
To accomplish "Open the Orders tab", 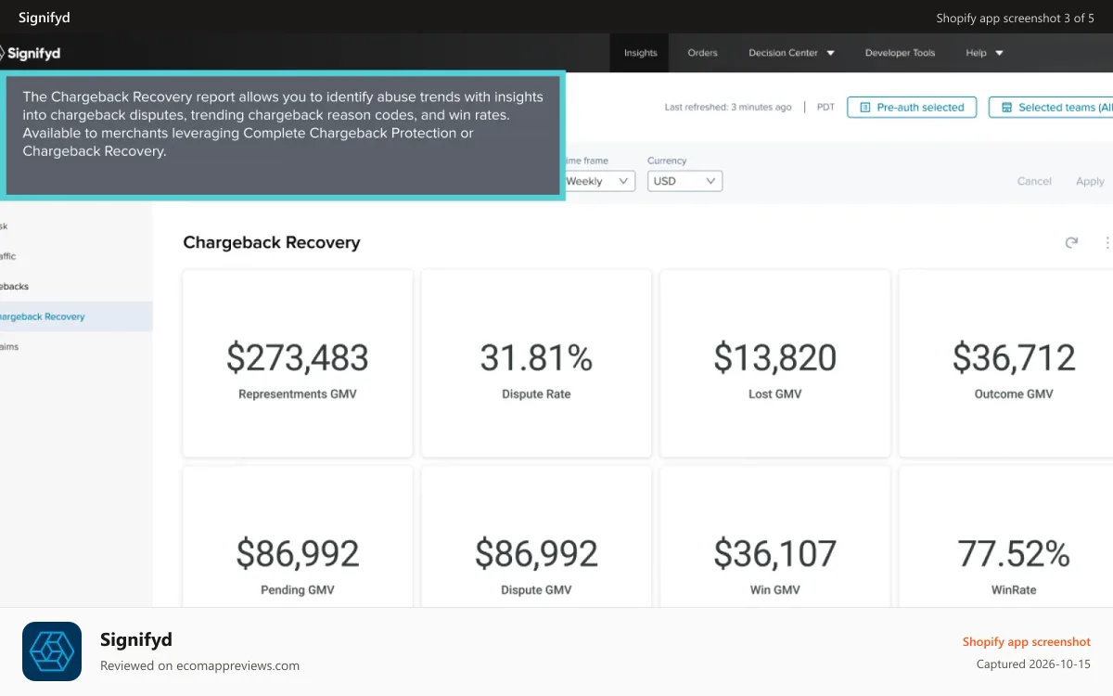I will [x=702, y=53].
